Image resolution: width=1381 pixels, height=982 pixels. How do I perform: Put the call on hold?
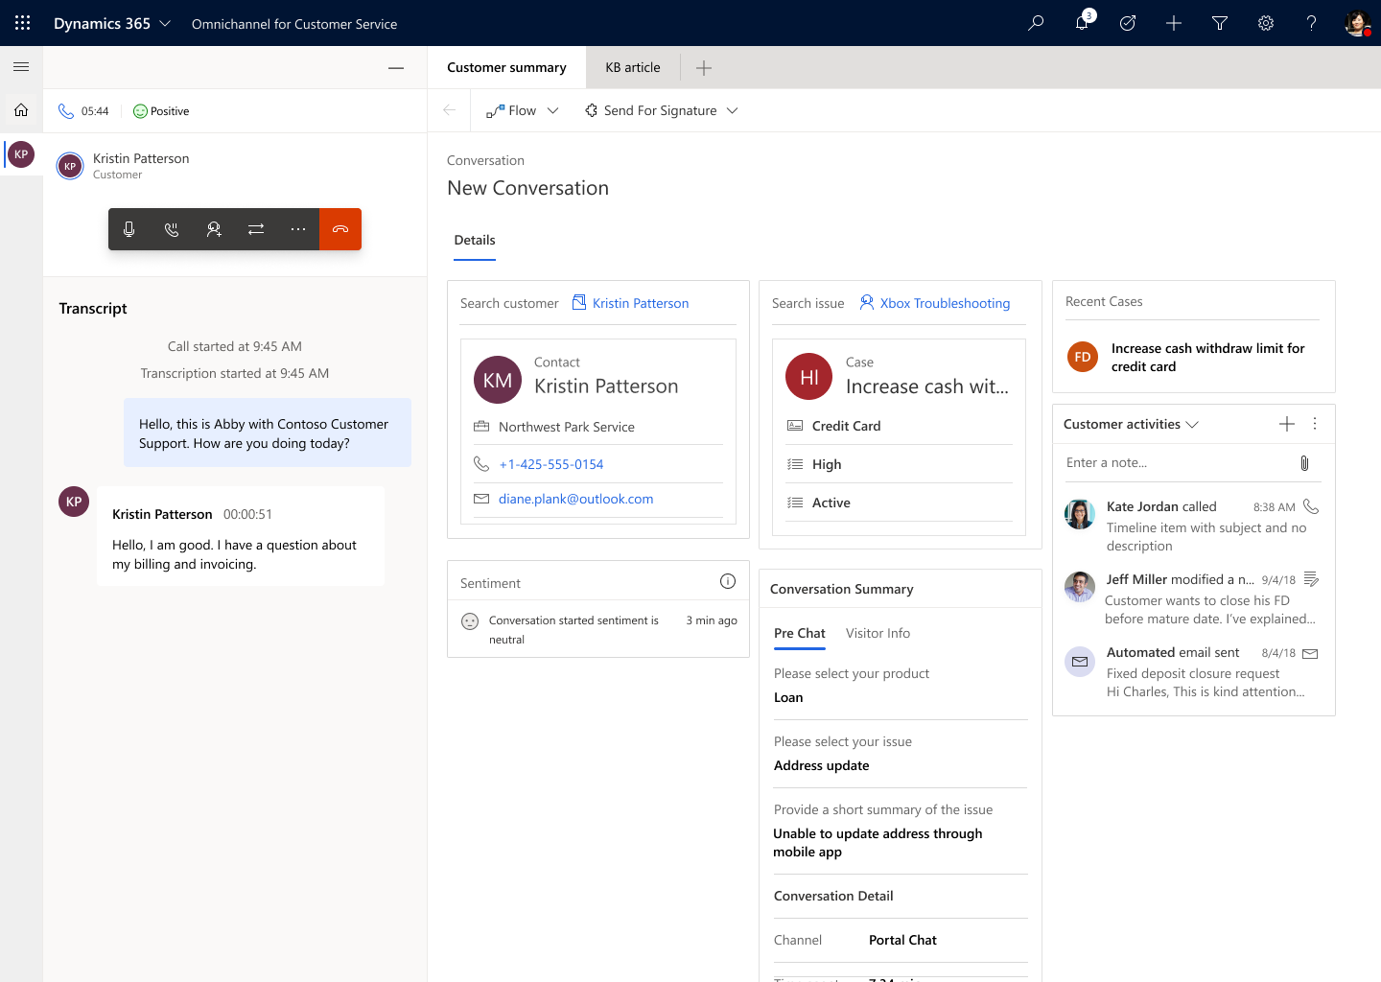click(172, 229)
